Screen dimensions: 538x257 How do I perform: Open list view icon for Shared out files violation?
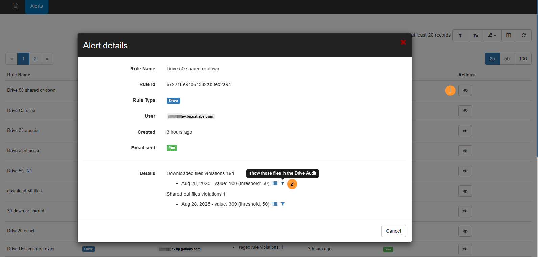coord(275,204)
